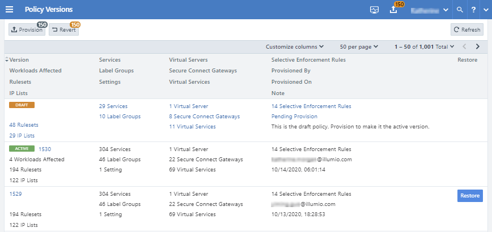The height and width of the screenshot is (232, 492).
Task: Click the Secure Connect Gateways column header
Action: point(203,70)
